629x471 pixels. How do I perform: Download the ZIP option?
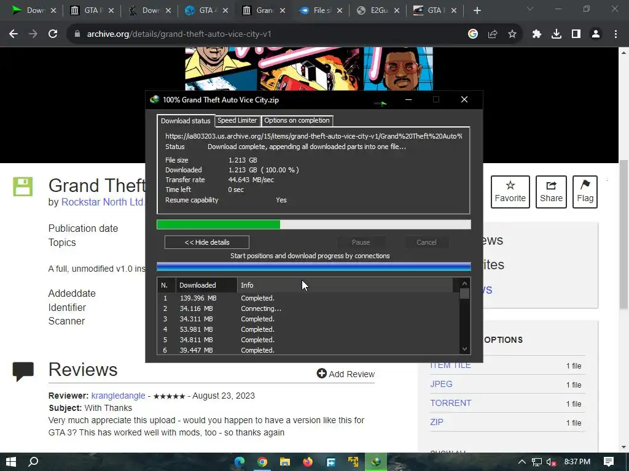(x=437, y=422)
